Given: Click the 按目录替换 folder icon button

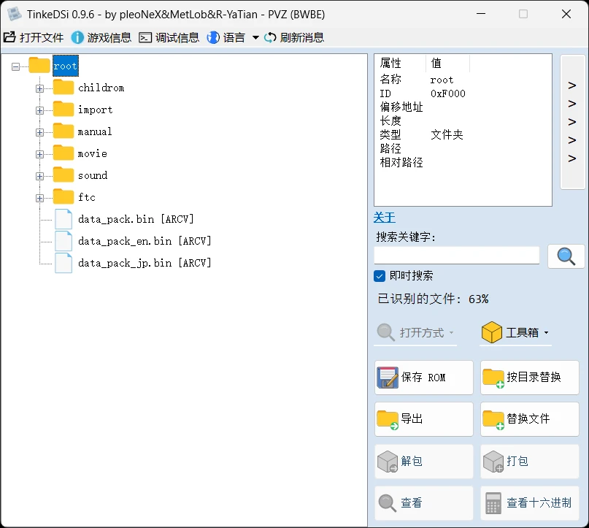Looking at the screenshot, I should coord(493,378).
